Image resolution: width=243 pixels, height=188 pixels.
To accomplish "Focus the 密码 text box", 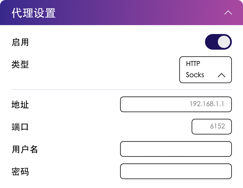I will pos(176,171).
